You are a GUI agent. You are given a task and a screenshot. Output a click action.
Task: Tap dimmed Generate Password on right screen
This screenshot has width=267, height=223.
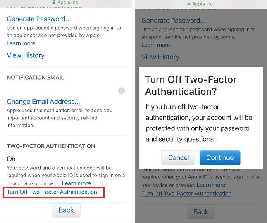173,21
